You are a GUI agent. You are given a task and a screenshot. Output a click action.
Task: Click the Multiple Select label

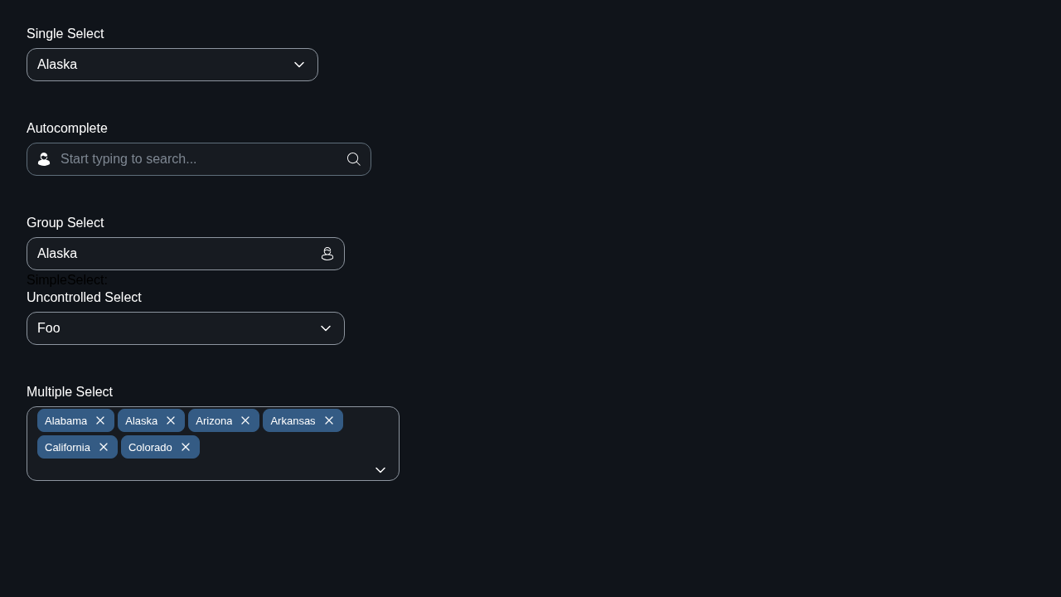point(70,392)
